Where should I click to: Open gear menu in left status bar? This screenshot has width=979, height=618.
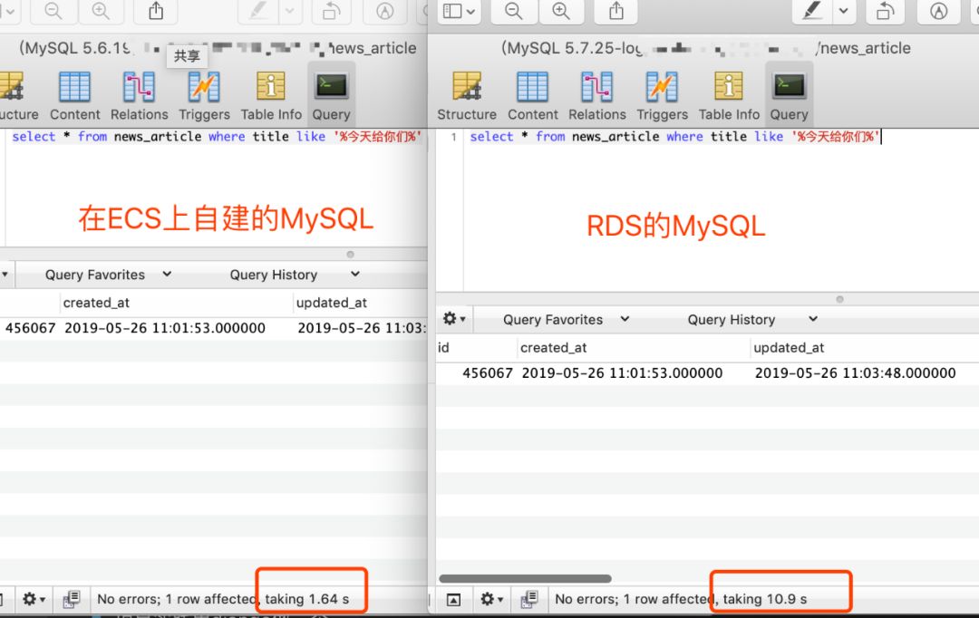[x=34, y=599]
